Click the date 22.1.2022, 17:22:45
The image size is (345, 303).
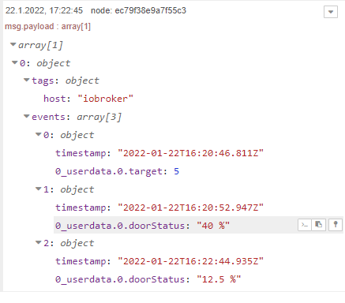[44, 10]
